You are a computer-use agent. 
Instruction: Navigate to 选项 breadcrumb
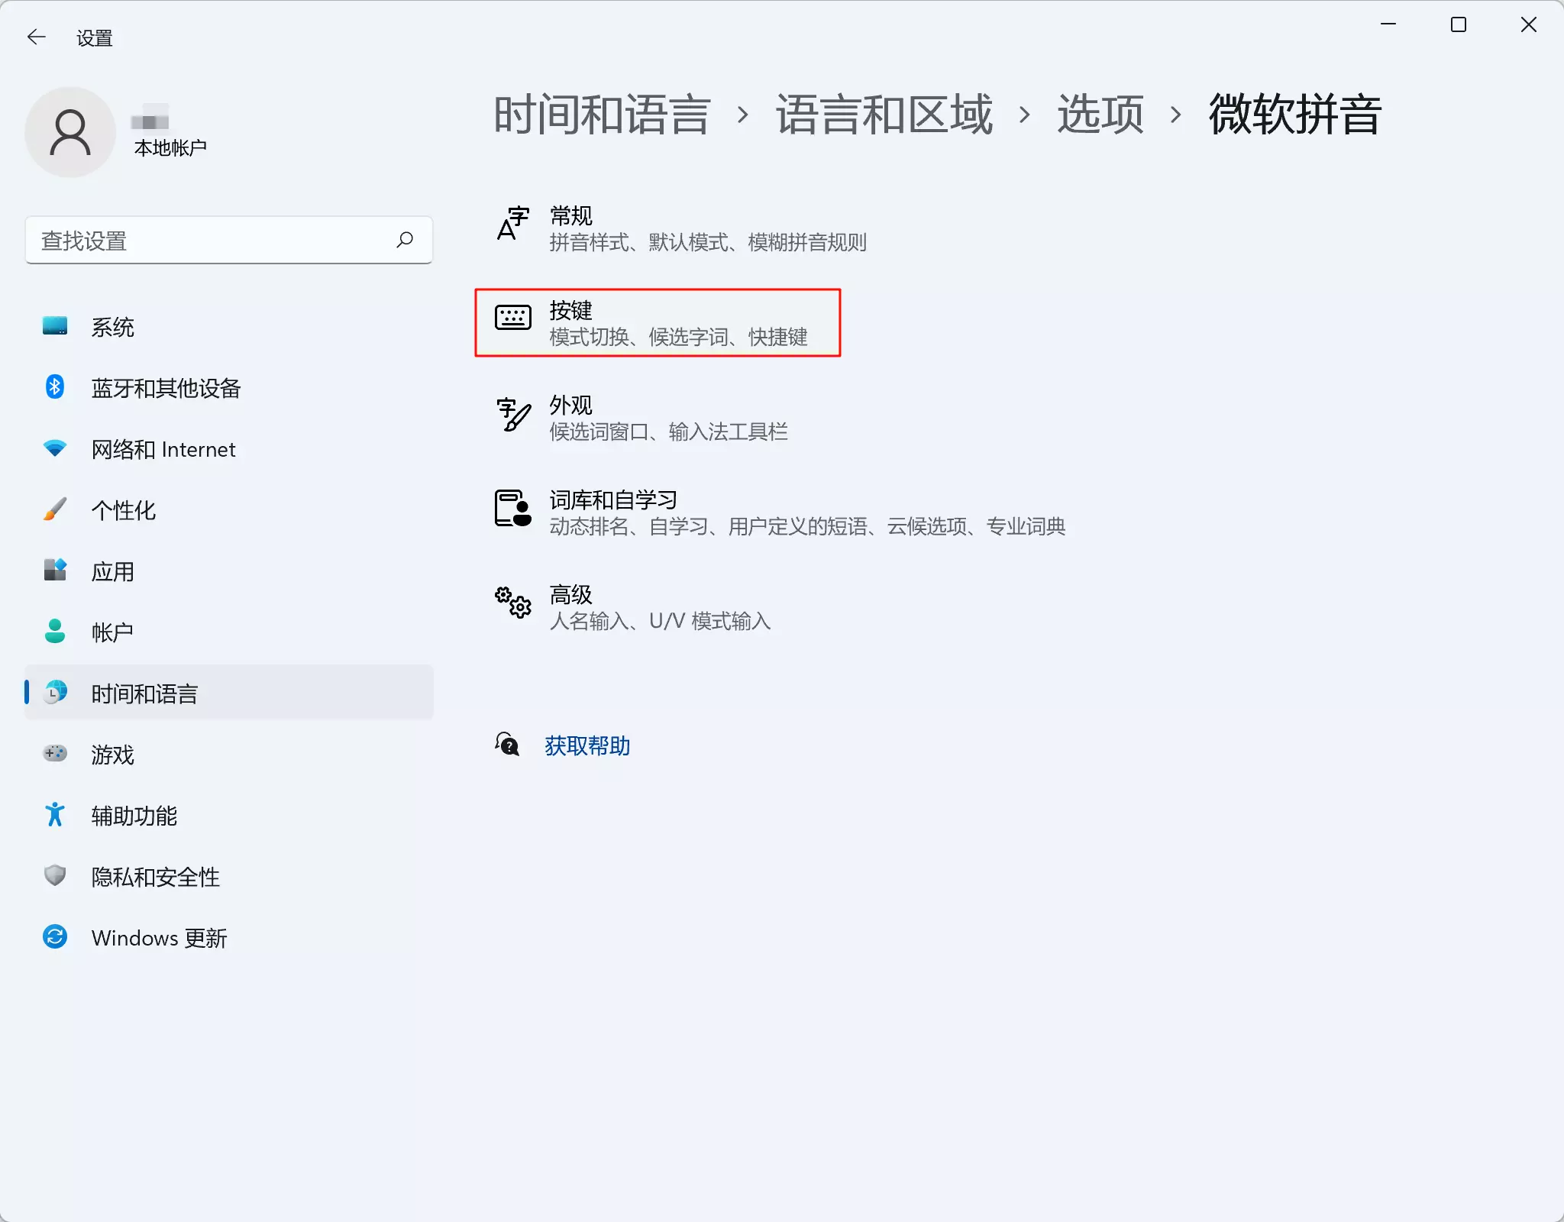coord(1100,115)
